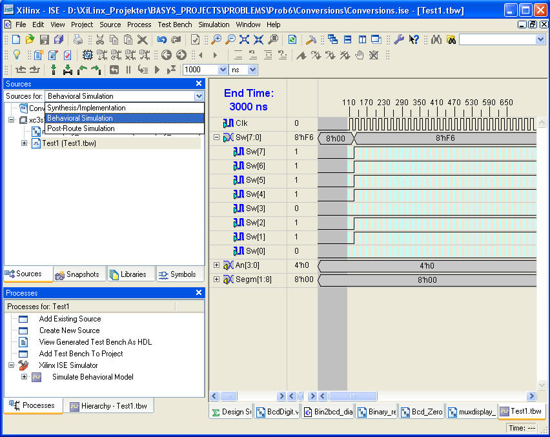Open the search combo box dropdown arrow
Viewport: 550px width, 437px height.
[x=540, y=39]
